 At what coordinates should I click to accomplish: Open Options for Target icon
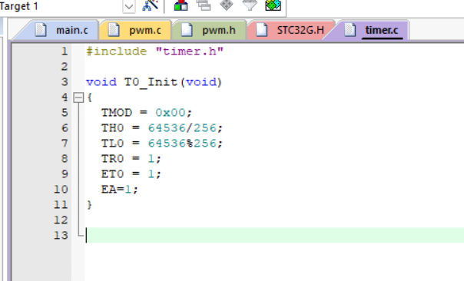(151, 5)
